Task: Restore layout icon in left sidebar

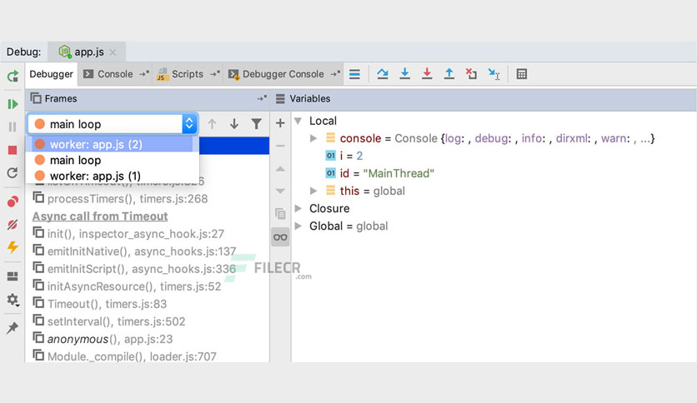Action: click(x=13, y=276)
